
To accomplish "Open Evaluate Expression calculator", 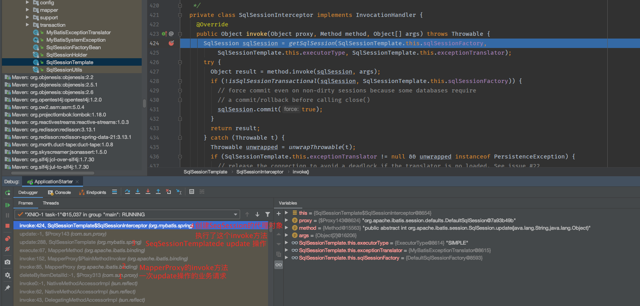I will [192, 192].
